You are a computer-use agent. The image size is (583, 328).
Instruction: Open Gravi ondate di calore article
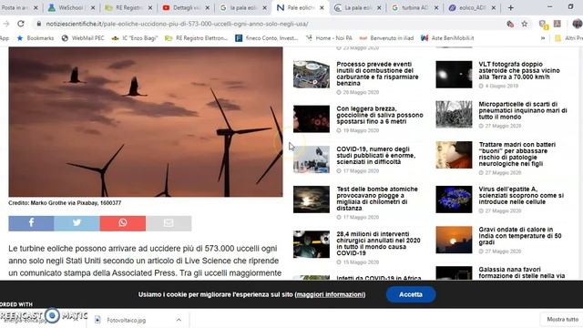pos(520,236)
